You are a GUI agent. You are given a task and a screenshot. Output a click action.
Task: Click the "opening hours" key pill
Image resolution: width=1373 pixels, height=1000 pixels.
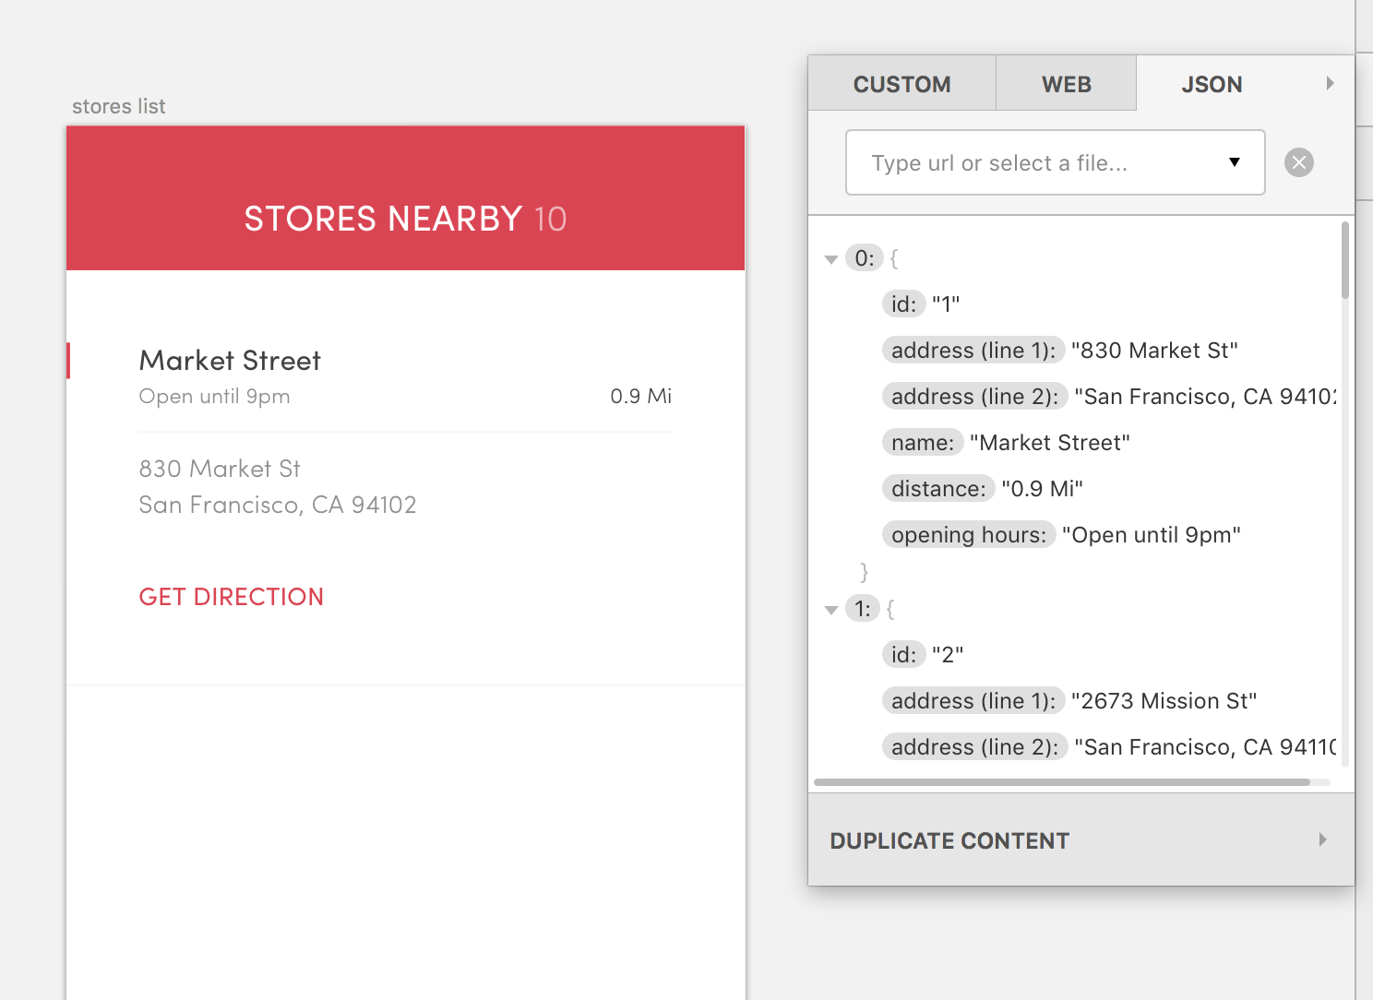pos(969,534)
